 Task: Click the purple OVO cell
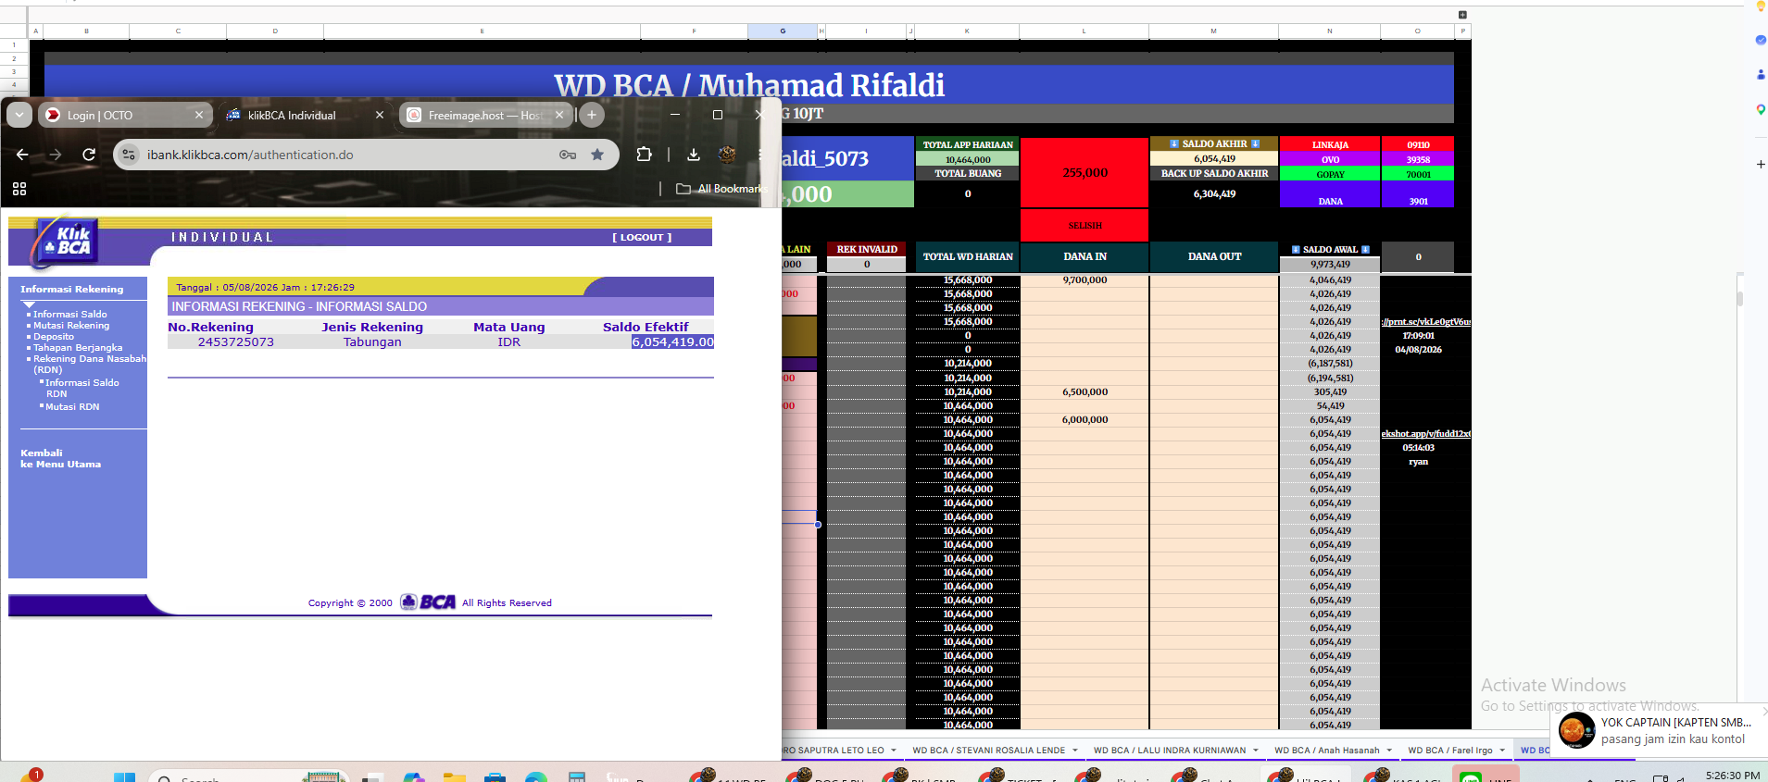point(1330,159)
